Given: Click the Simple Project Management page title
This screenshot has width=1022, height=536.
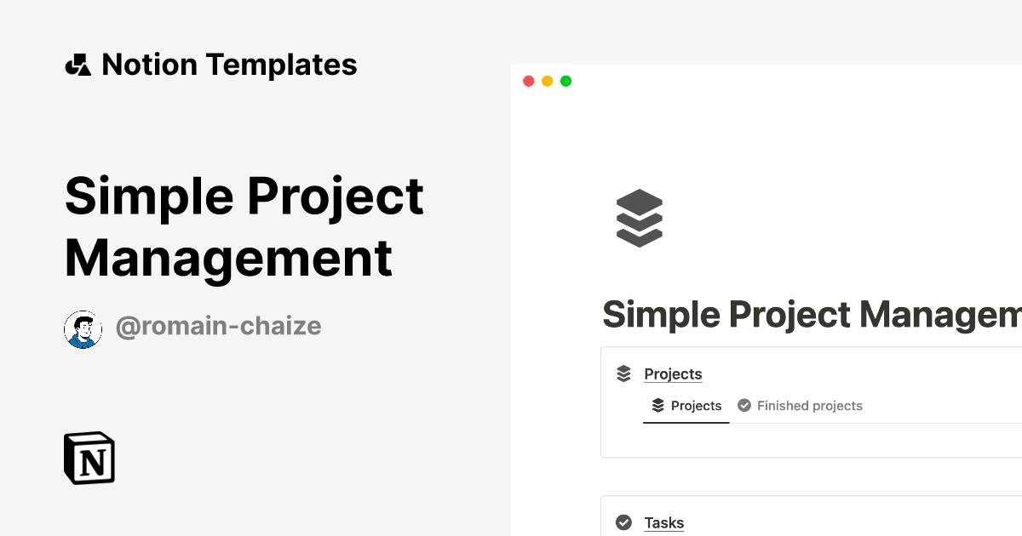Looking at the screenshot, I should pyautogui.click(x=809, y=314).
